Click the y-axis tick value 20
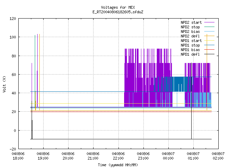The height and width of the screenshot is (168, 225). click(14, 112)
